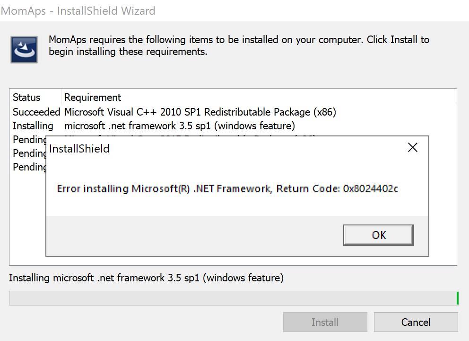This screenshot has height=341, width=469.
Task: Click the Requirement column header
Action: [x=93, y=98]
